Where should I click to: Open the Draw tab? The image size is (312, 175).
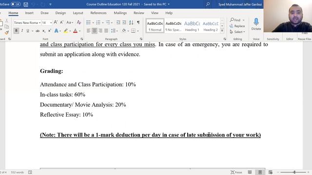click(x=44, y=13)
